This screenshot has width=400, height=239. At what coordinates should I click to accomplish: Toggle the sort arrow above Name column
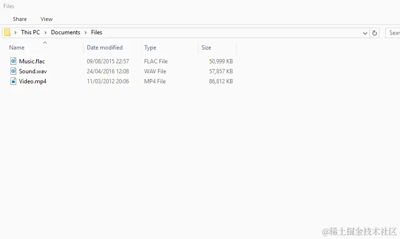pyautogui.click(x=45, y=42)
